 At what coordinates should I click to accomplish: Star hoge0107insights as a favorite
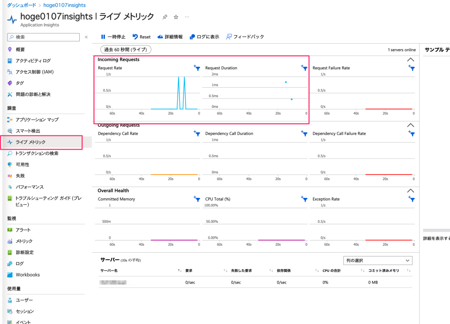176,16
